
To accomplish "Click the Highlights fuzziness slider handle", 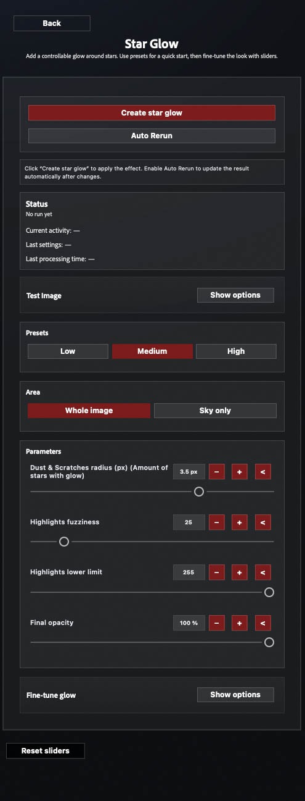I will (63, 542).
